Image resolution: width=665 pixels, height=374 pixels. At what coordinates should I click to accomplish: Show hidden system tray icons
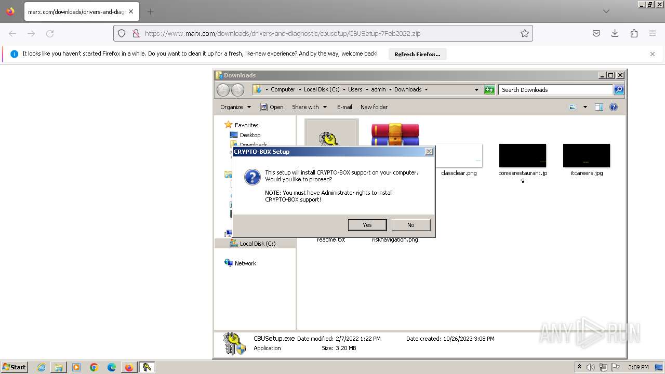[579, 367]
